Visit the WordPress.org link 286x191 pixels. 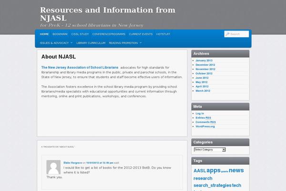click(205, 127)
